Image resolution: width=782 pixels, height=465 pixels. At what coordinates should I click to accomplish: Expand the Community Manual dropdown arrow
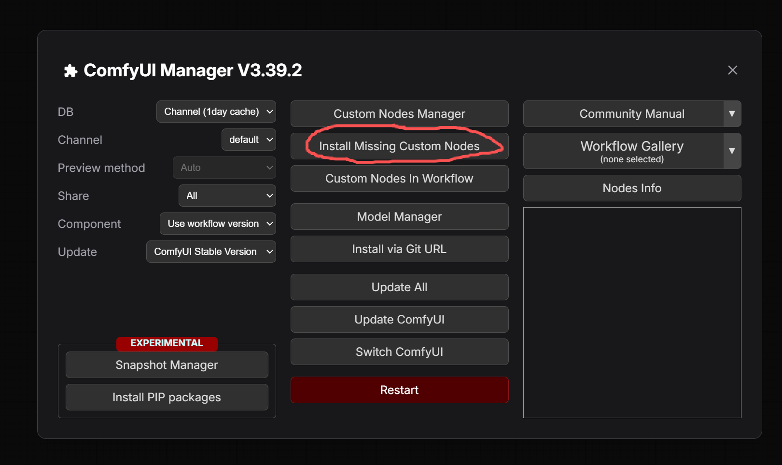(x=732, y=113)
